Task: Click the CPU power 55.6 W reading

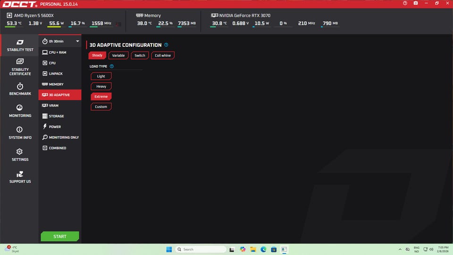Action: click(56, 23)
